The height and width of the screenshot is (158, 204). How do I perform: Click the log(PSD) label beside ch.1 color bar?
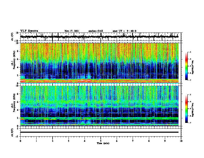click(x=193, y=67)
